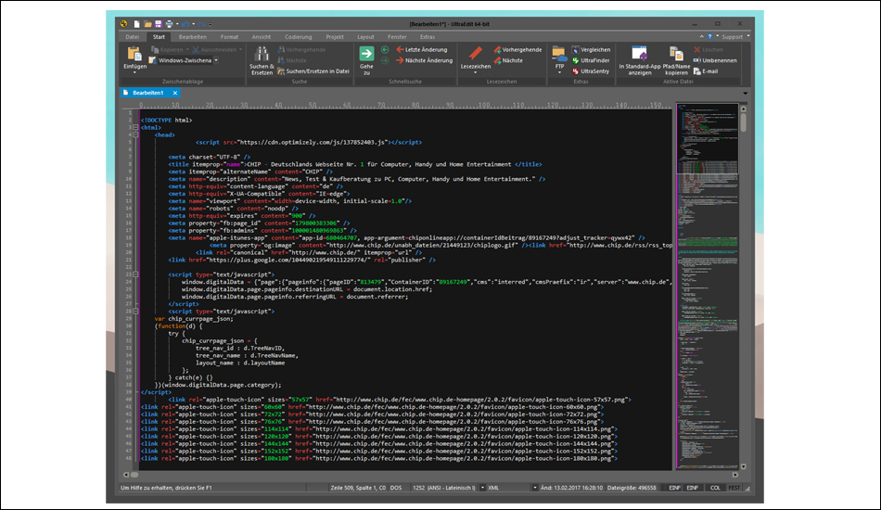Create a new file from quick toolbar
881x510 pixels.
tap(136, 24)
